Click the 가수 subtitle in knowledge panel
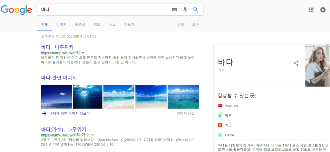The image size is (330, 152). 221,70
